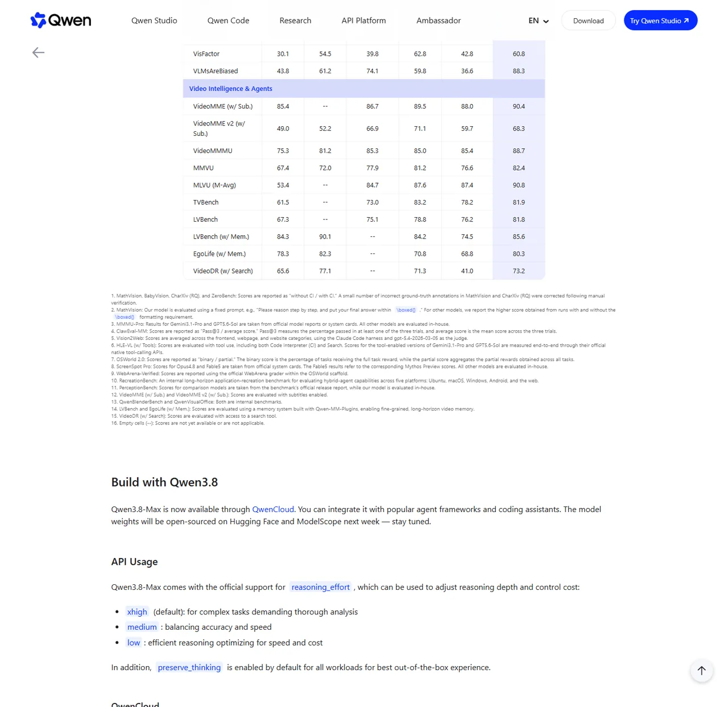Screen dimensions: 728x707
Task: Select the VLMsAreBiased row label
Action: coord(216,71)
